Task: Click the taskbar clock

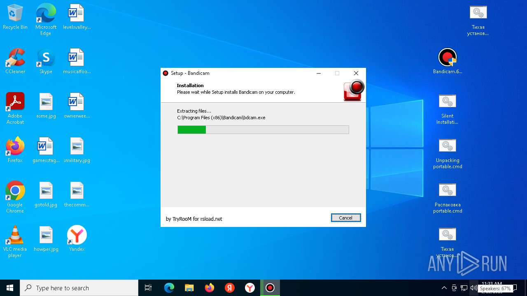Action: click(492, 288)
